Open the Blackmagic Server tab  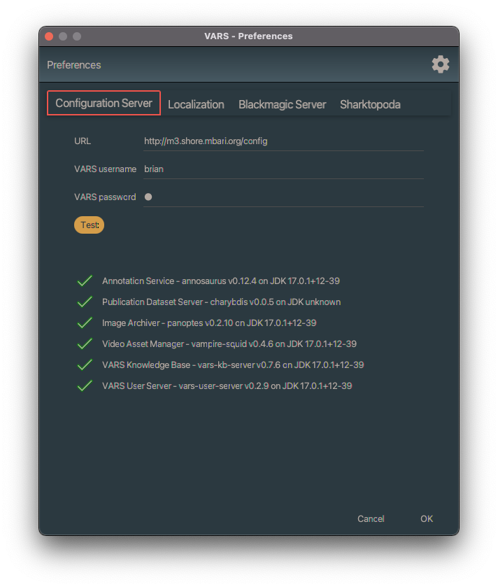(x=282, y=104)
